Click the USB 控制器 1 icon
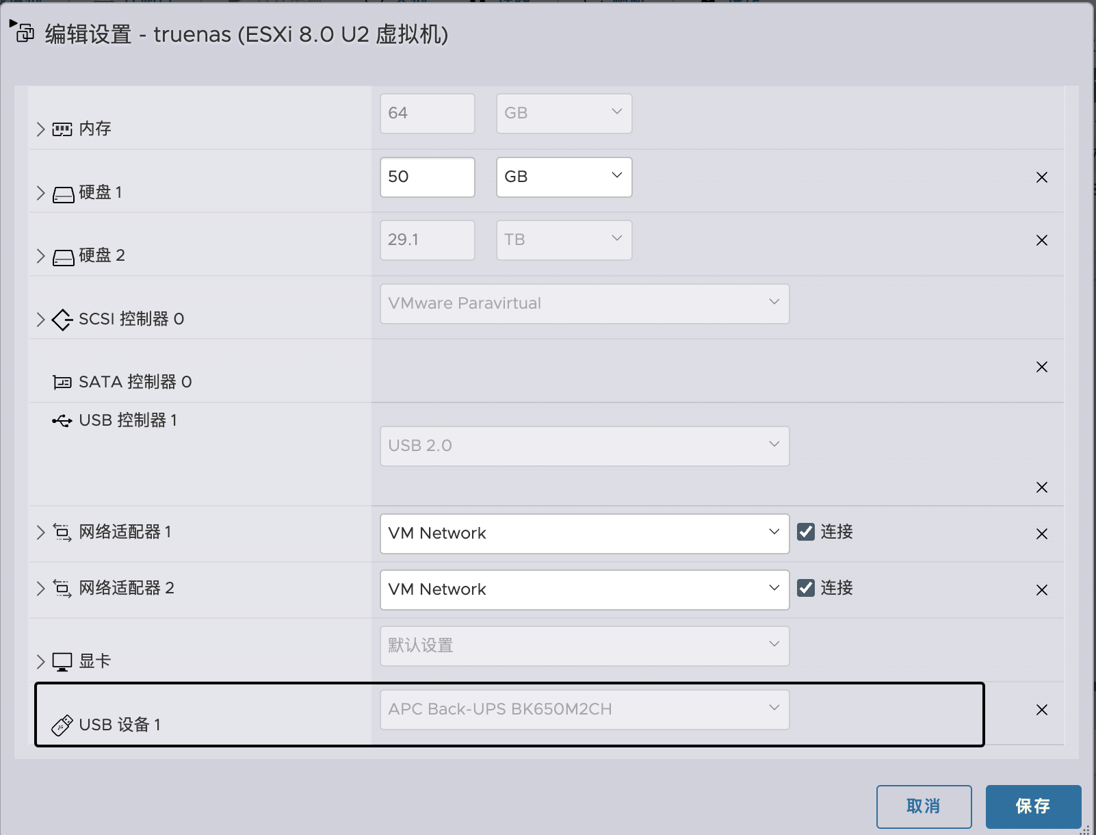 tap(62, 421)
